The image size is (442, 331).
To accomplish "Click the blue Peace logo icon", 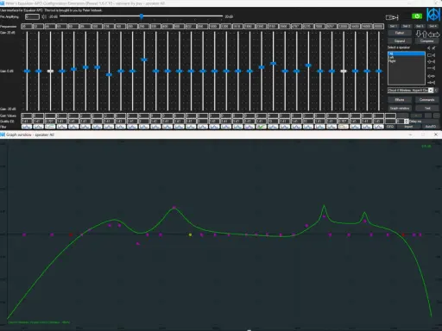I will [x=433, y=15].
